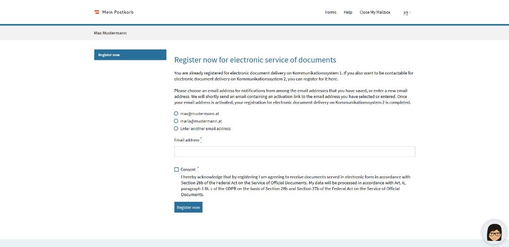The width and height of the screenshot is (509, 247).
Task: Focus the Email address input field
Action: pyautogui.click(x=295, y=152)
